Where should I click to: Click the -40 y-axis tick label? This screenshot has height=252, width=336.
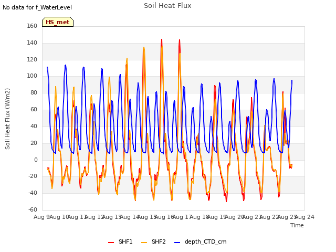(x=33, y=193)
